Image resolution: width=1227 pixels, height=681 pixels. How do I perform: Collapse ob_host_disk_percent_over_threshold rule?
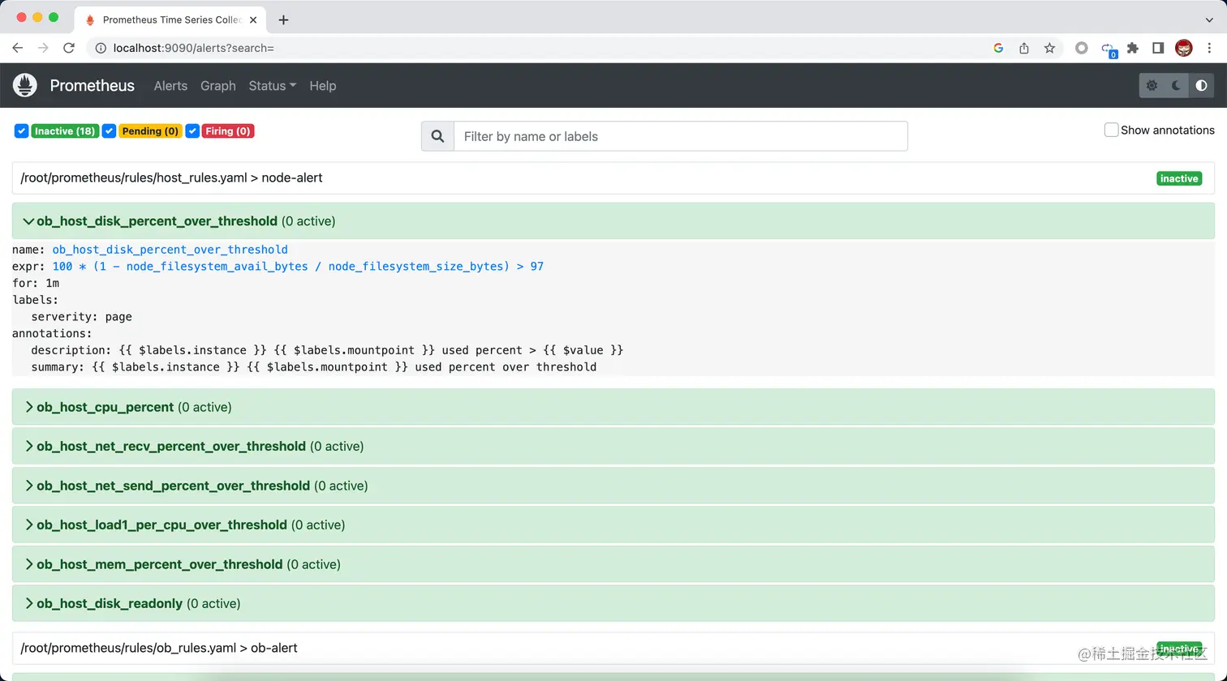pos(613,221)
